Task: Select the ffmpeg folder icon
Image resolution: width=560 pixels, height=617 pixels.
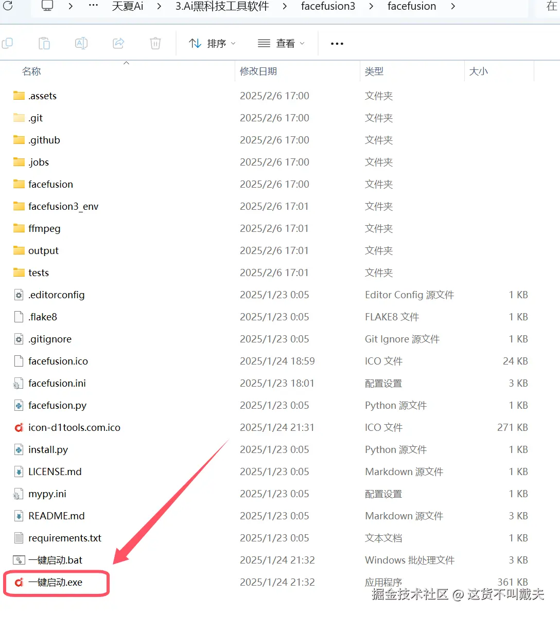Action: [x=19, y=228]
